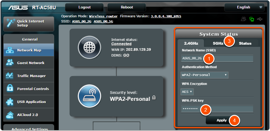
Task: Click the Security level WPA2-Personal text
Action: 130,99
